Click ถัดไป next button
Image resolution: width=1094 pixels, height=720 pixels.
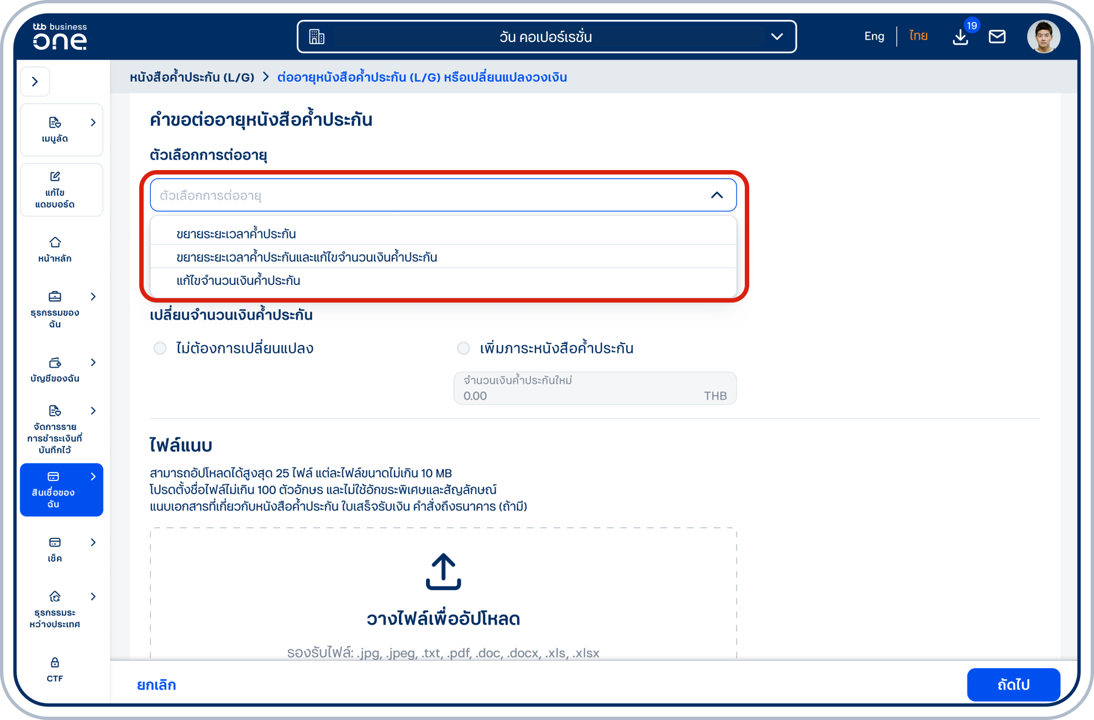[1013, 685]
